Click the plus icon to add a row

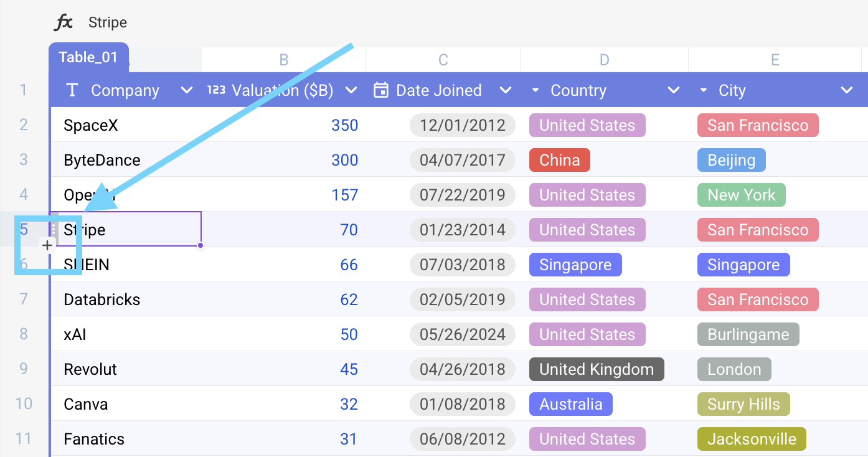click(x=47, y=245)
